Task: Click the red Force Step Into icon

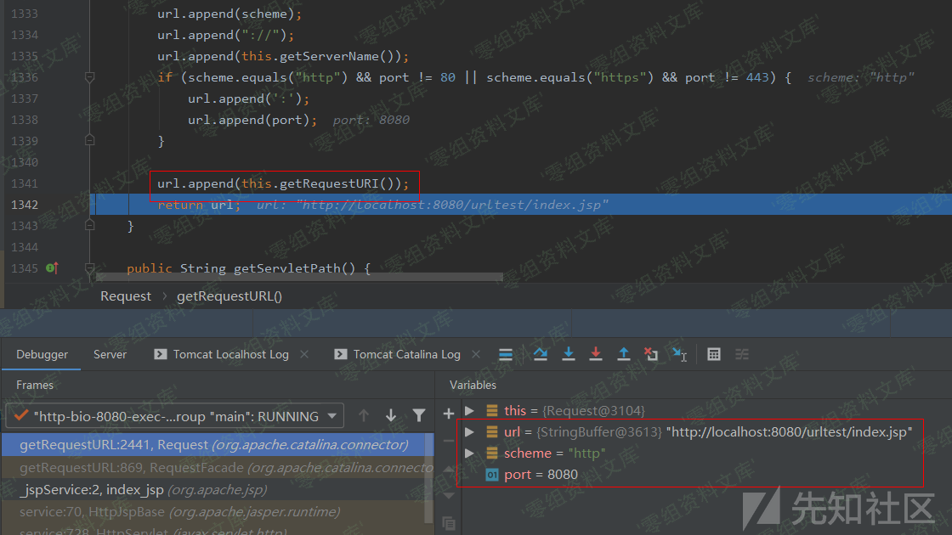Action: [596, 354]
